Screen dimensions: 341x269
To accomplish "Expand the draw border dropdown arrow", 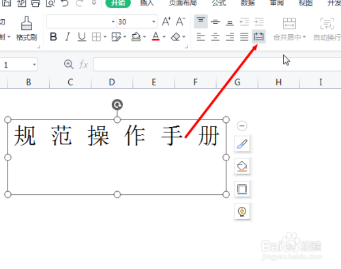I will (125, 37).
